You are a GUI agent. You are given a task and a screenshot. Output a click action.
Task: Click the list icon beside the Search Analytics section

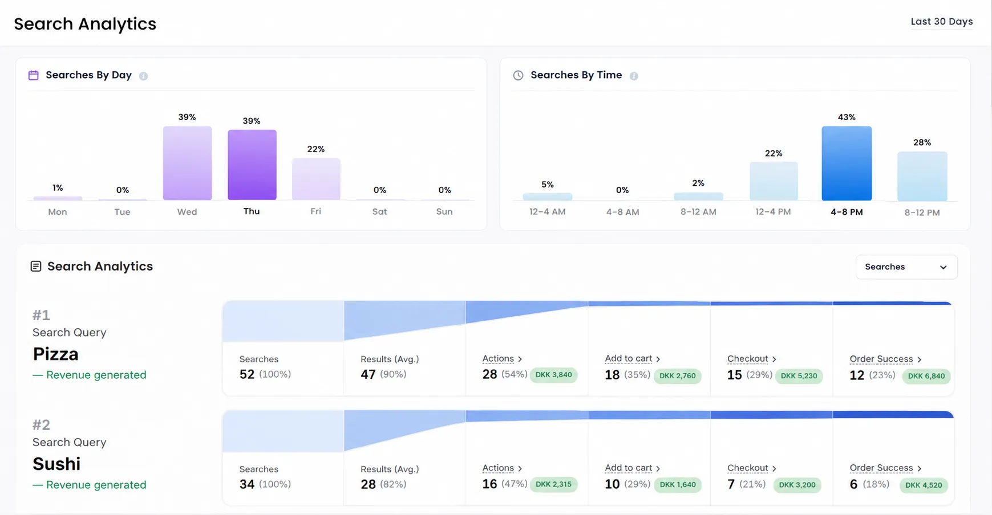pos(36,266)
